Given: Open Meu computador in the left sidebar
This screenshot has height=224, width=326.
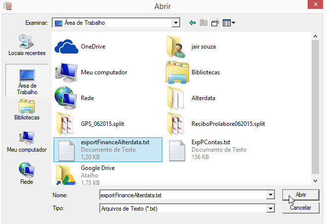Looking at the screenshot, I should click(x=27, y=142).
